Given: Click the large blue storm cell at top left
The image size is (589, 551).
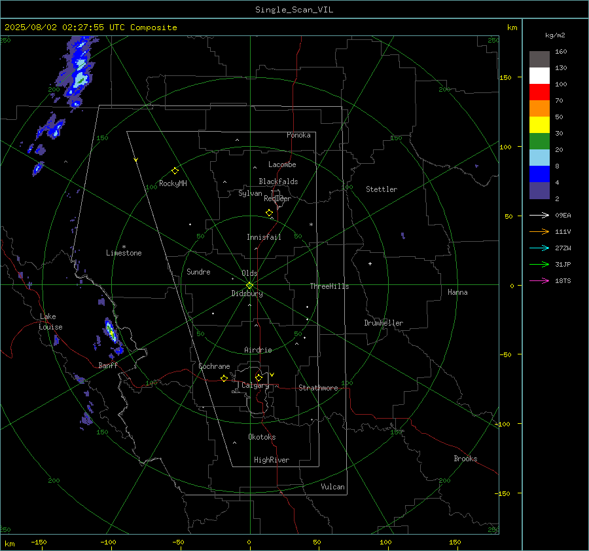Looking at the screenshot, I should point(78,71).
